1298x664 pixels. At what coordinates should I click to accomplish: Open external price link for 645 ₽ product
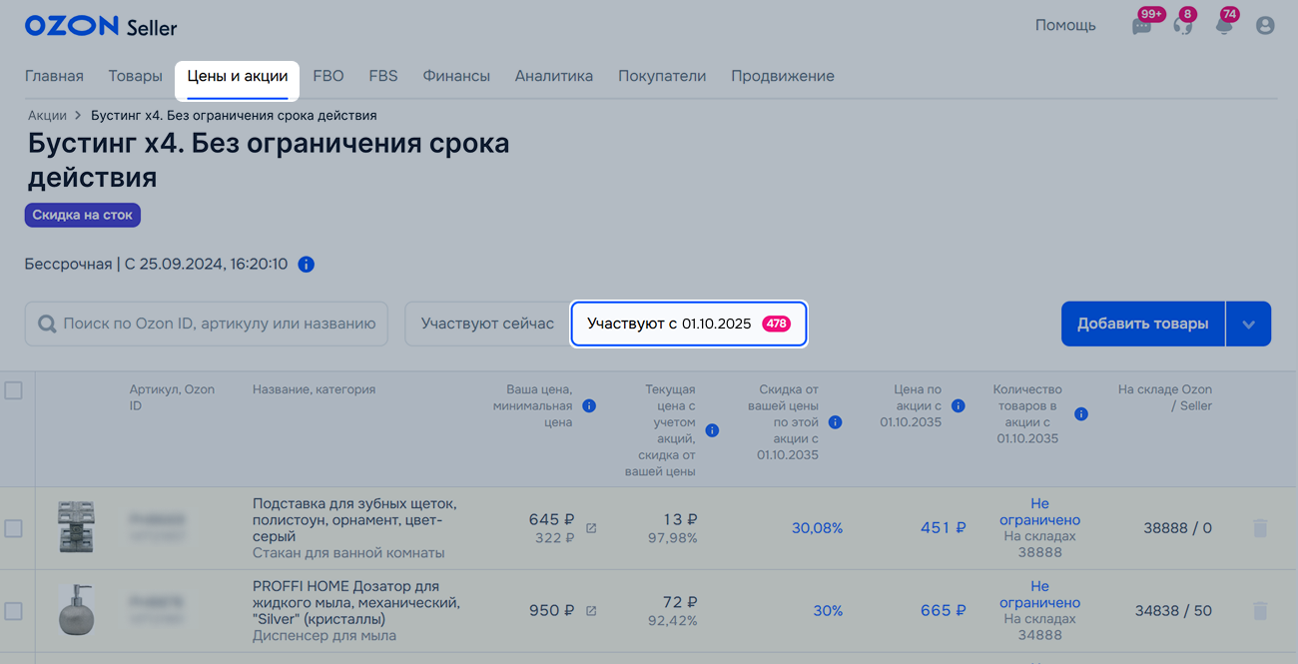coord(591,528)
